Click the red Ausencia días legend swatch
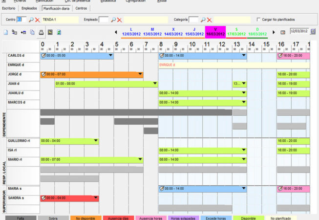Image resolution: width=319 pixels, height=220 pixels. click(x=118, y=218)
